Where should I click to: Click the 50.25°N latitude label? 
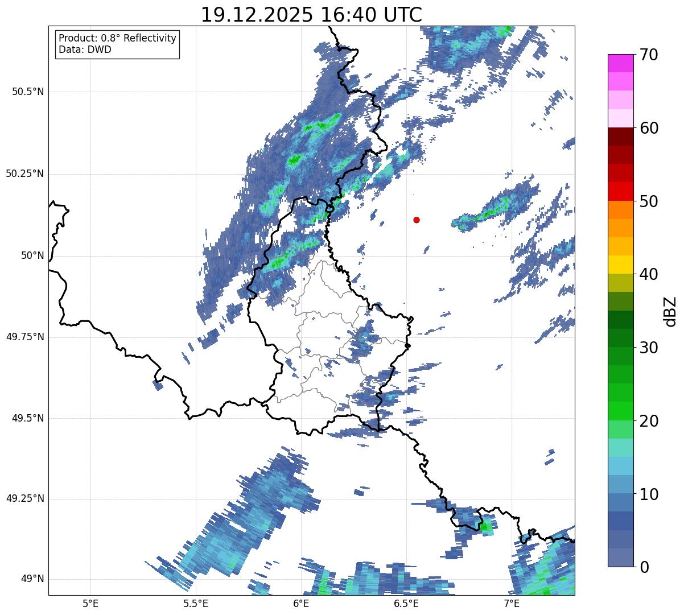click(24, 174)
